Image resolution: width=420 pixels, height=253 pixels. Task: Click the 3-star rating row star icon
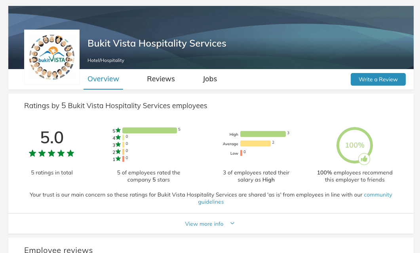pyautogui.click(x=118, y=145)
